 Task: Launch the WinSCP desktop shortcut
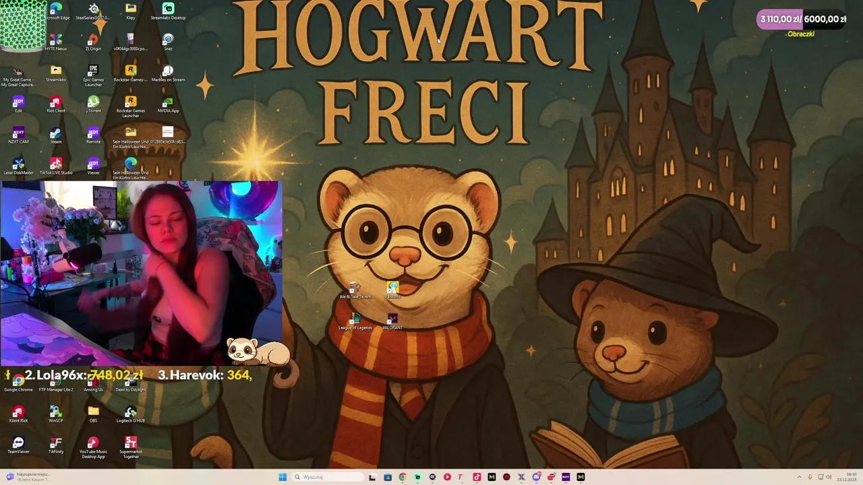click(x=56, y=414)
